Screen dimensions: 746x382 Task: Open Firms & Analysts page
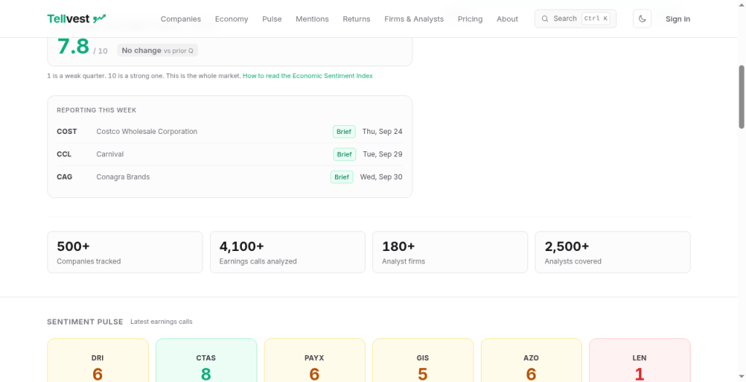pos(414,19)
